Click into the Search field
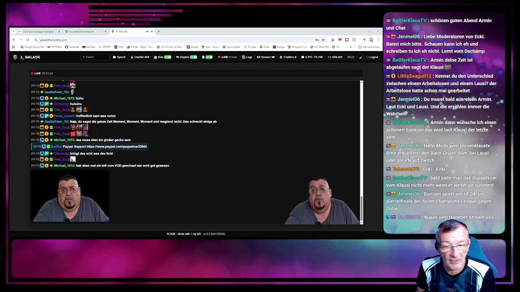The image size is (520, 292). (x=95, y=57)
